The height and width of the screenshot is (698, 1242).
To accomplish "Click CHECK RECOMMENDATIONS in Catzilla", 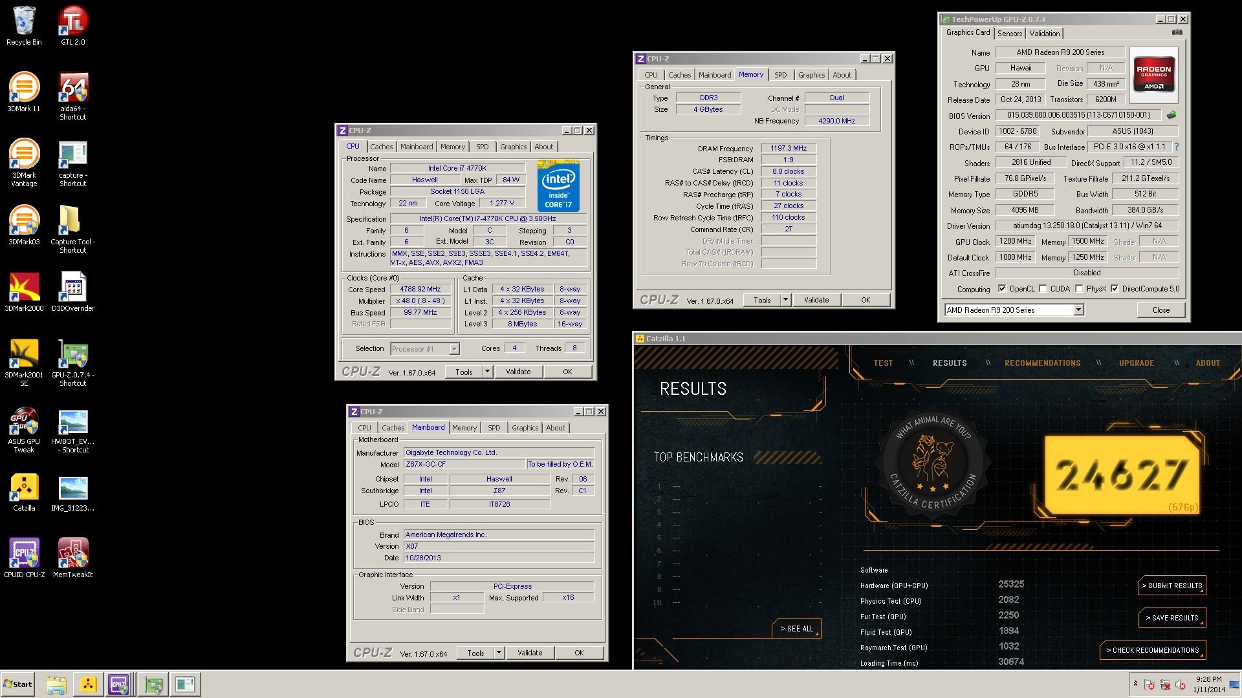I will (1153, 650).
